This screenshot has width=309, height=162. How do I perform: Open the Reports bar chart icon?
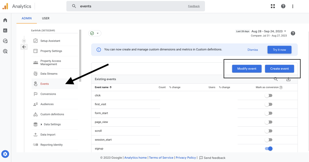5,31
